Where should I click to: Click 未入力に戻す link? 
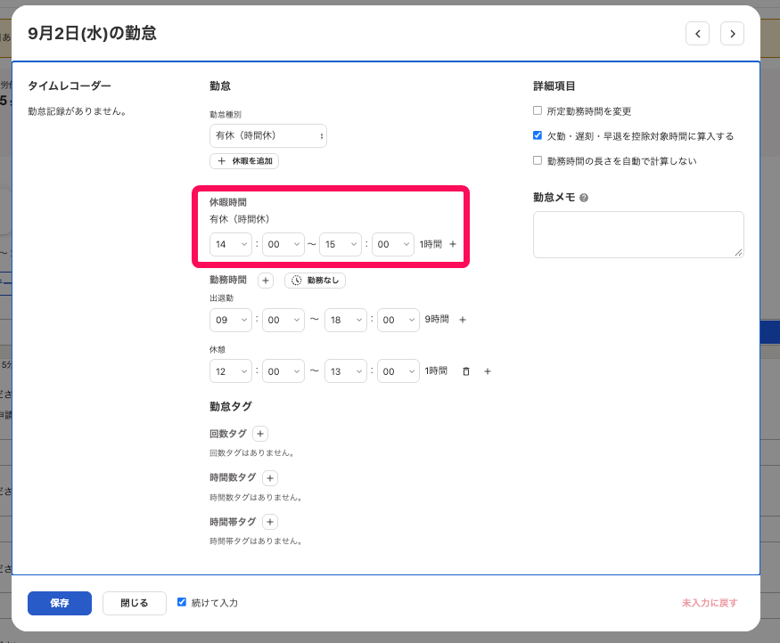pyautogui.click(x=710, y=603)
